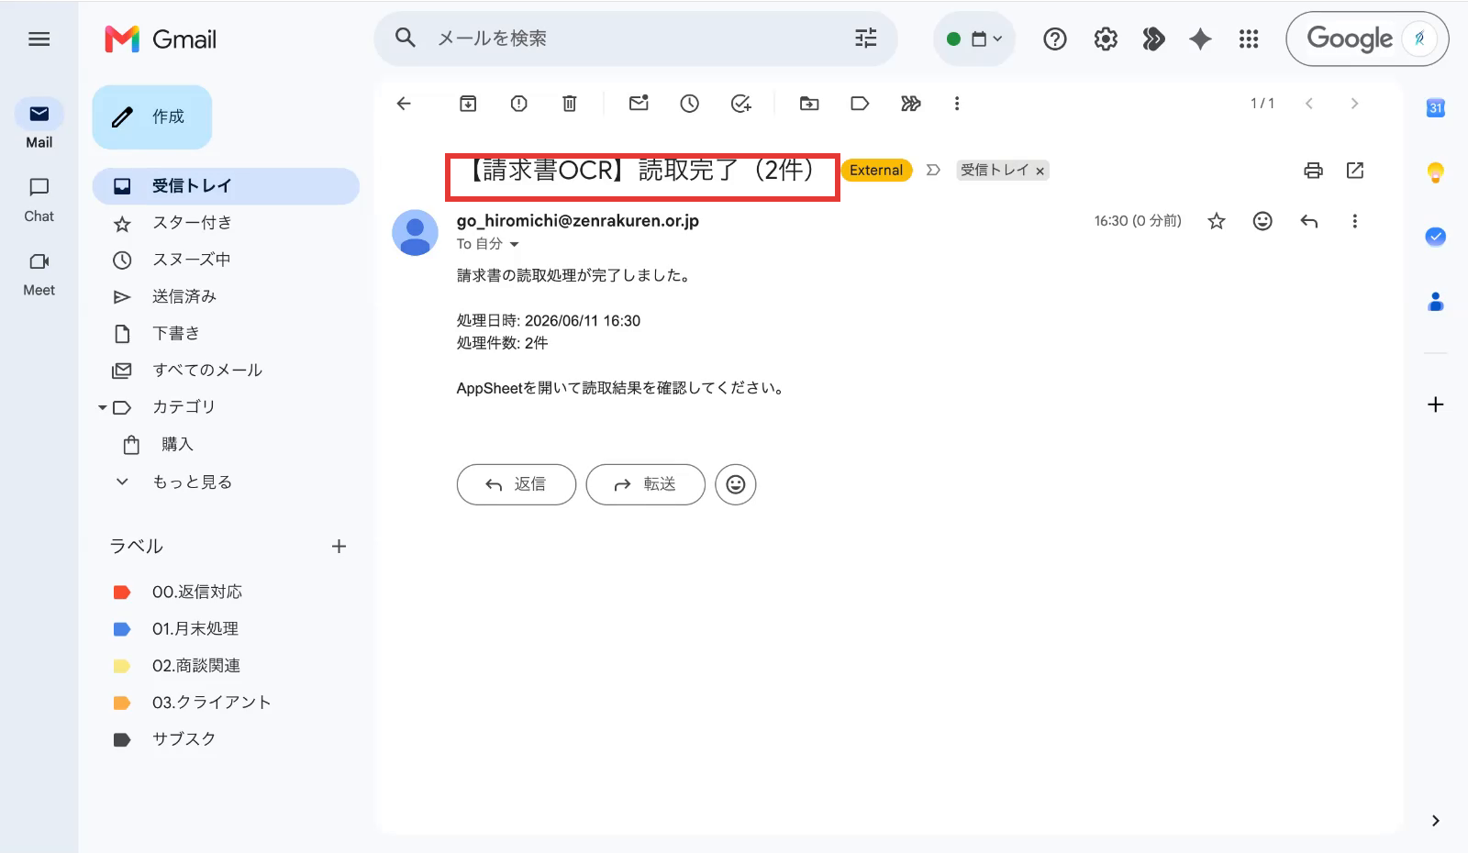Open 下書き folder

click(x=226, y=333)
